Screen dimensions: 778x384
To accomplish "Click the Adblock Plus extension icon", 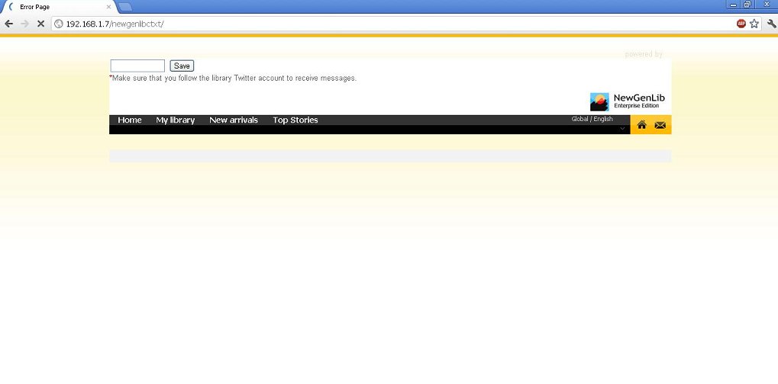I will (741, 24).
